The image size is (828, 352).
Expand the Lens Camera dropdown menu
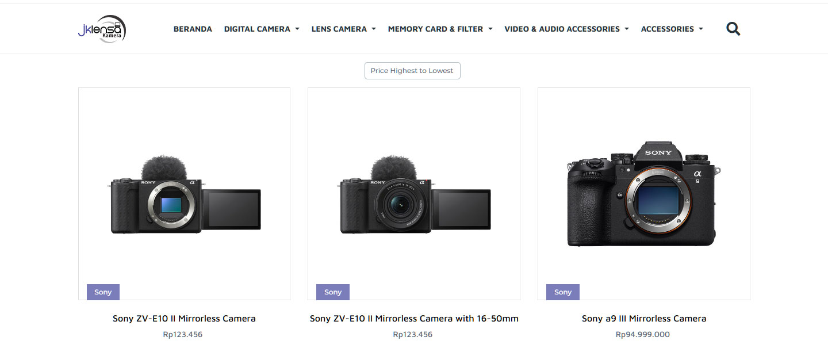point(343,29)
